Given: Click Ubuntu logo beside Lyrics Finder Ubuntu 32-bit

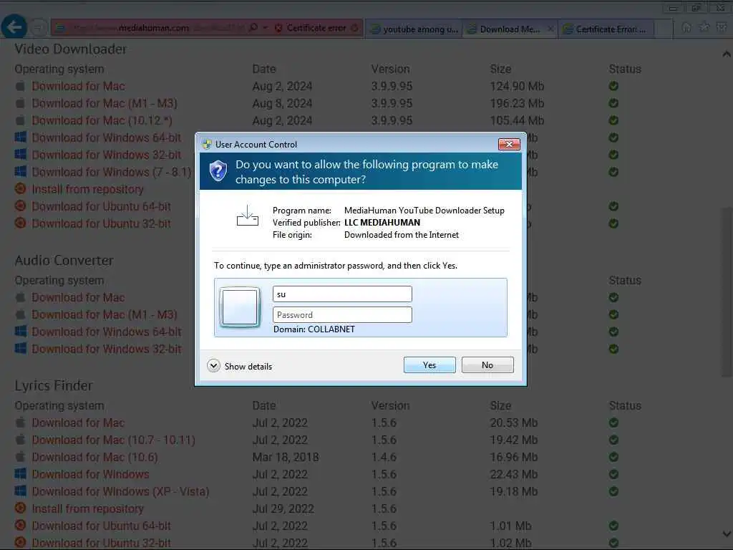Looking at the screenshot, I should (20, 543).
